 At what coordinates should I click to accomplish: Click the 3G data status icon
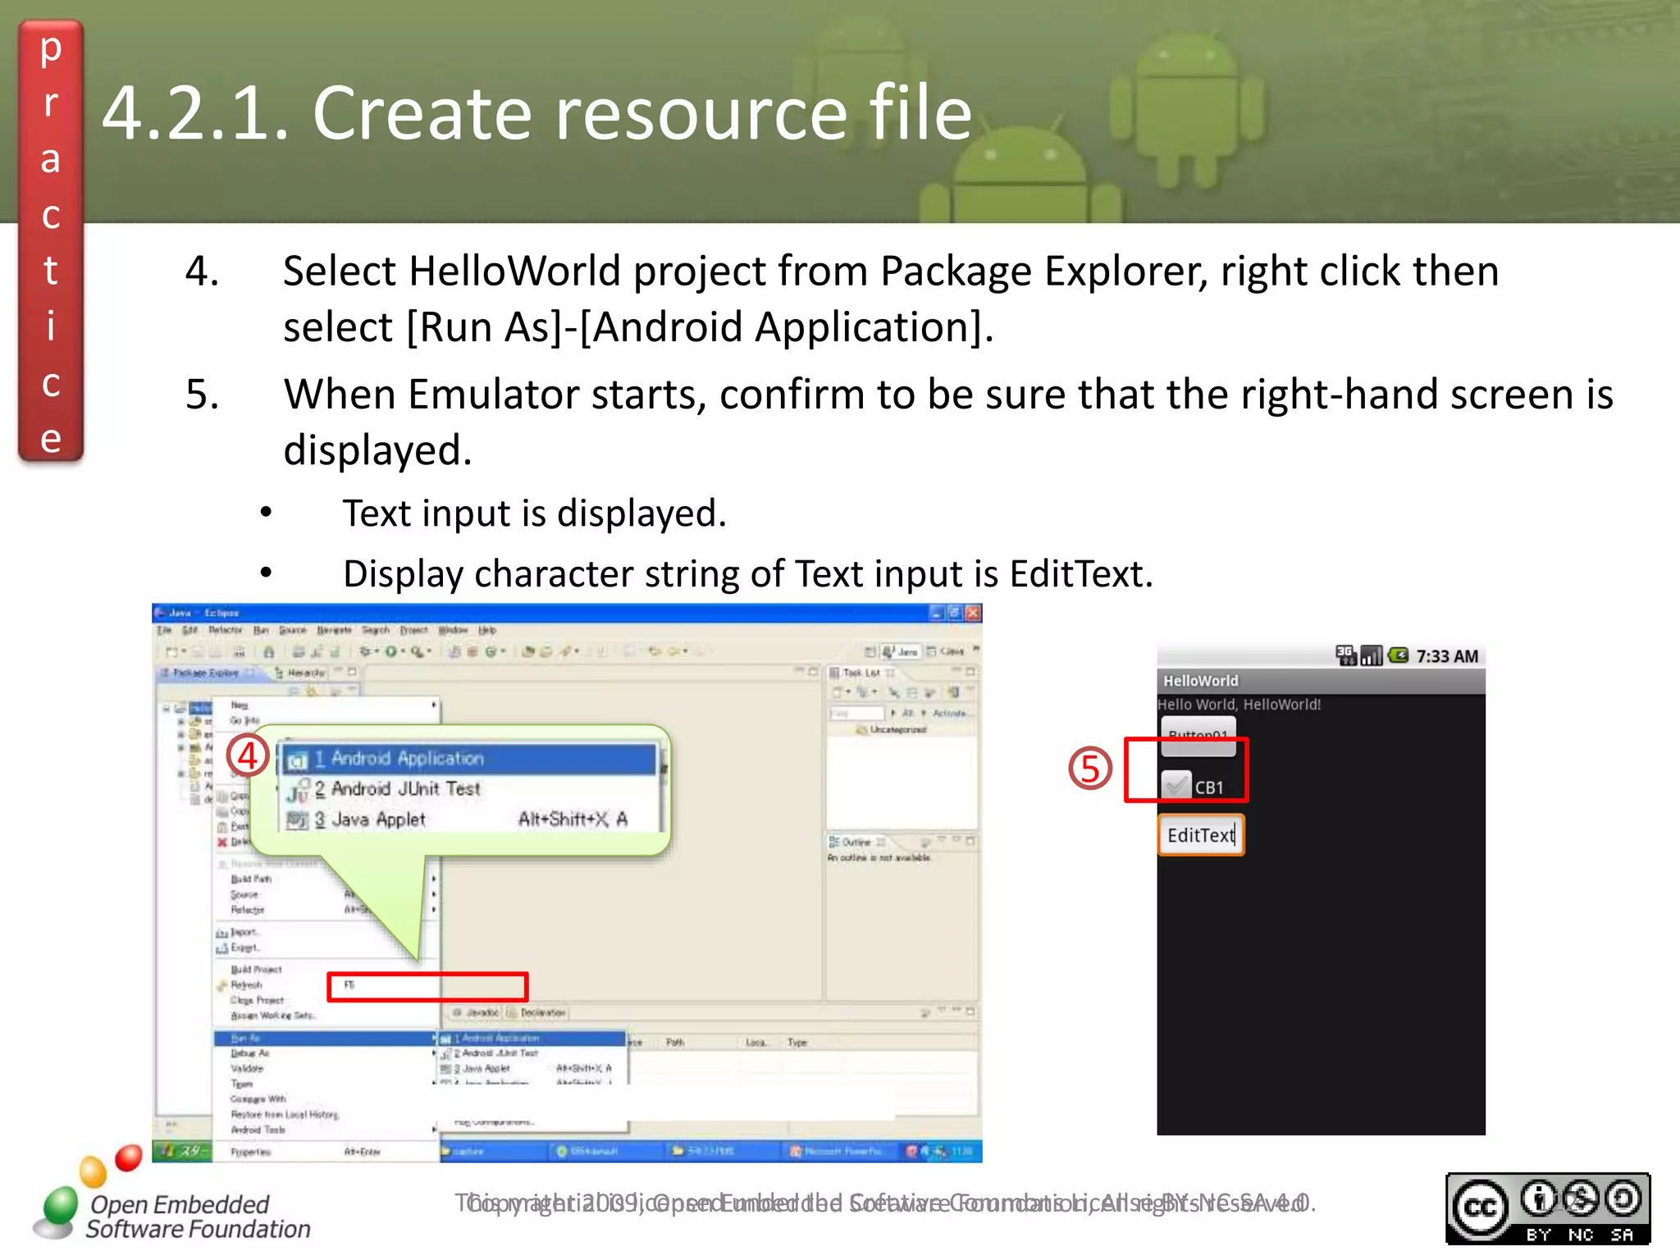tap(1345, 655)
